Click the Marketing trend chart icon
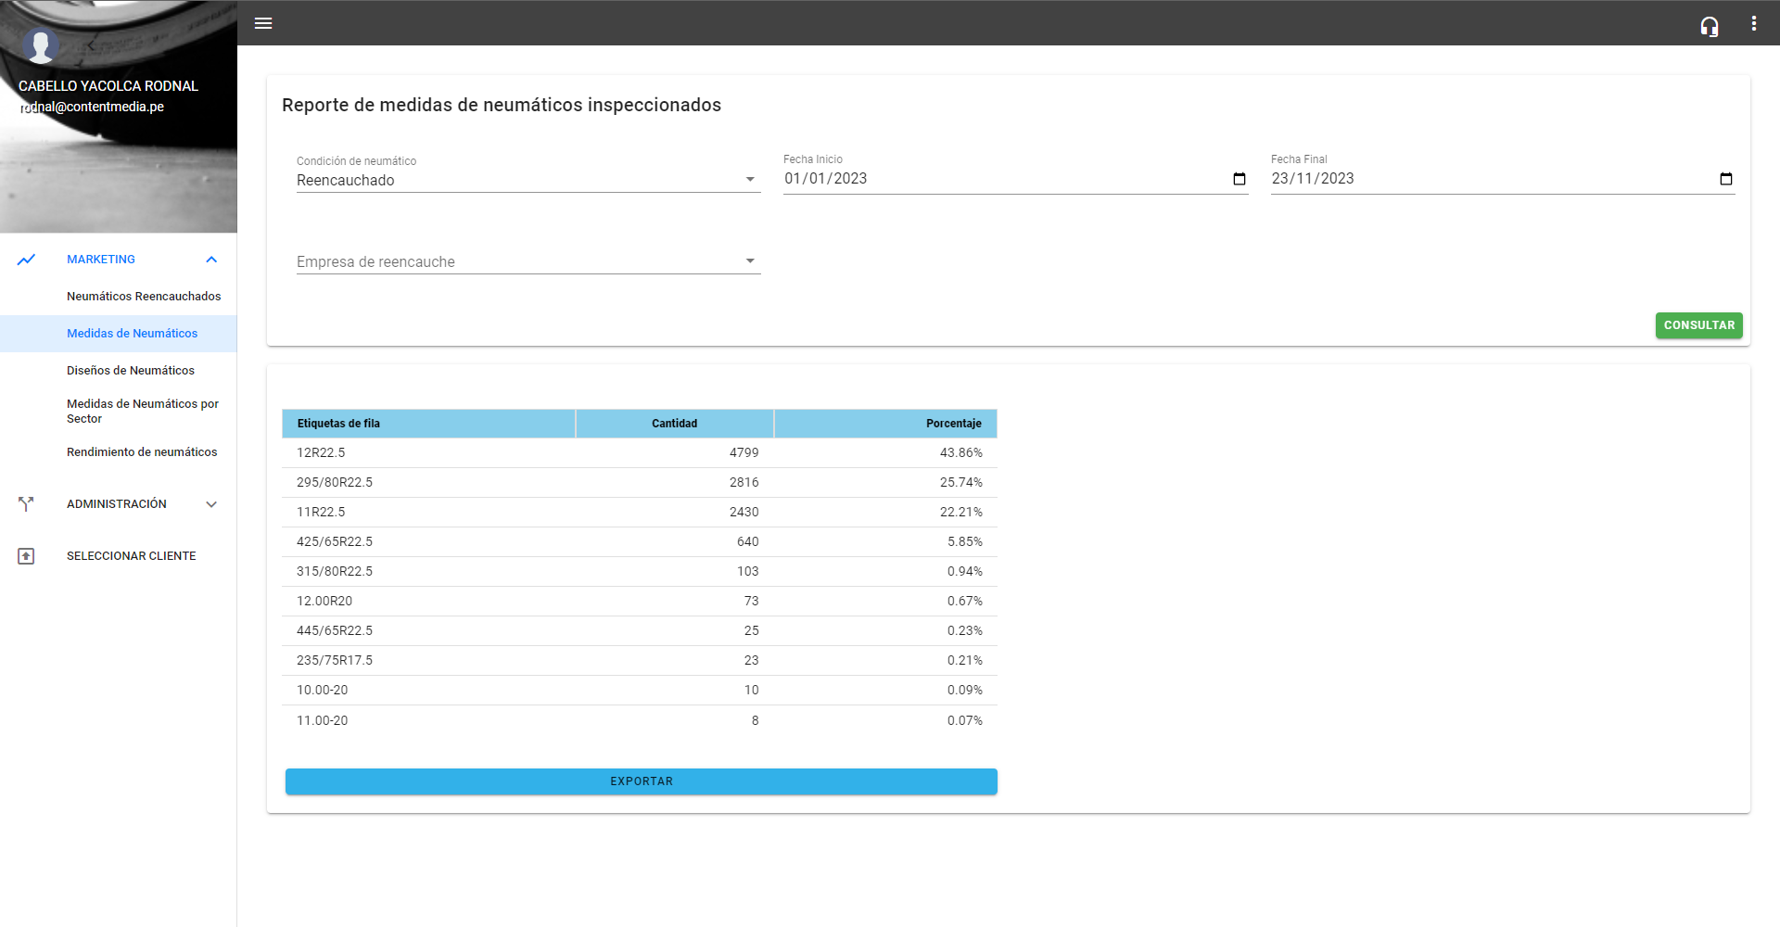This screenshot has height=927, width=1780. point(26,260)
